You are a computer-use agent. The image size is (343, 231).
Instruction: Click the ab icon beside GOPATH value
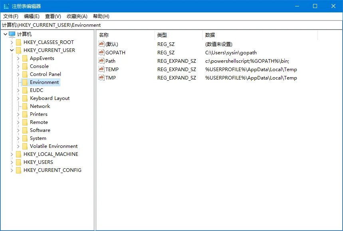pyautogui.click(x=101, y=52)
